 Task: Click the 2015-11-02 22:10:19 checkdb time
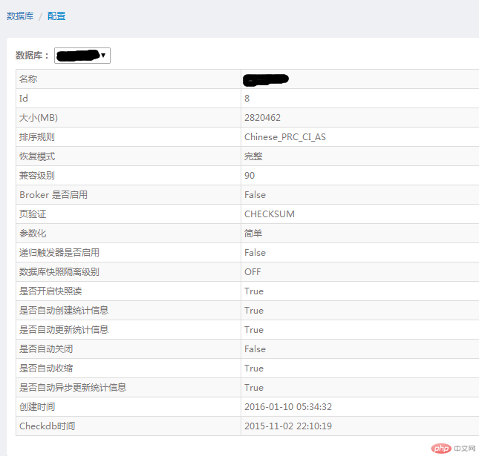point(288,426)
